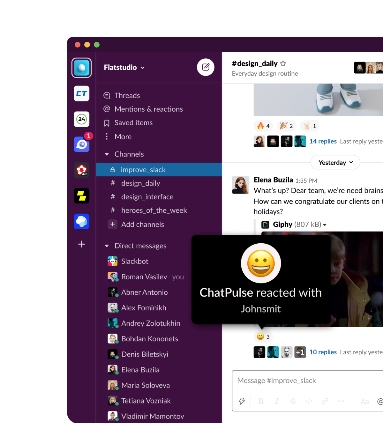
Task: View channel member avatars in header
Action: (x=369, y=68)
